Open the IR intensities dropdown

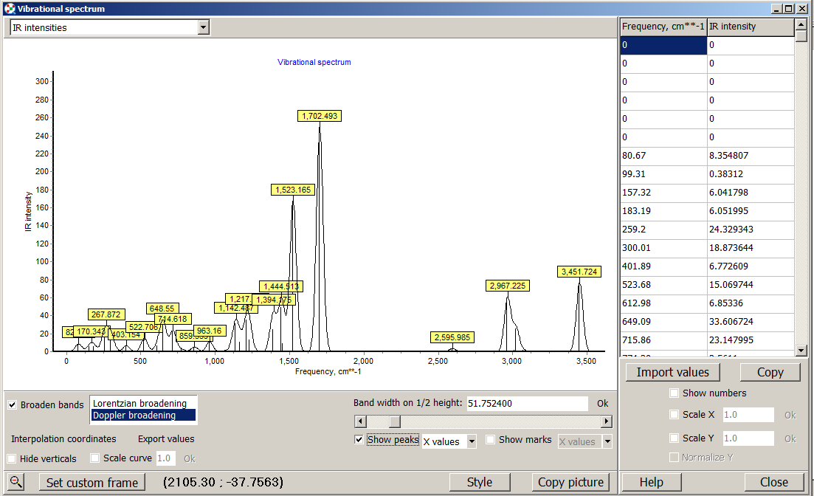tap(204, 28)
